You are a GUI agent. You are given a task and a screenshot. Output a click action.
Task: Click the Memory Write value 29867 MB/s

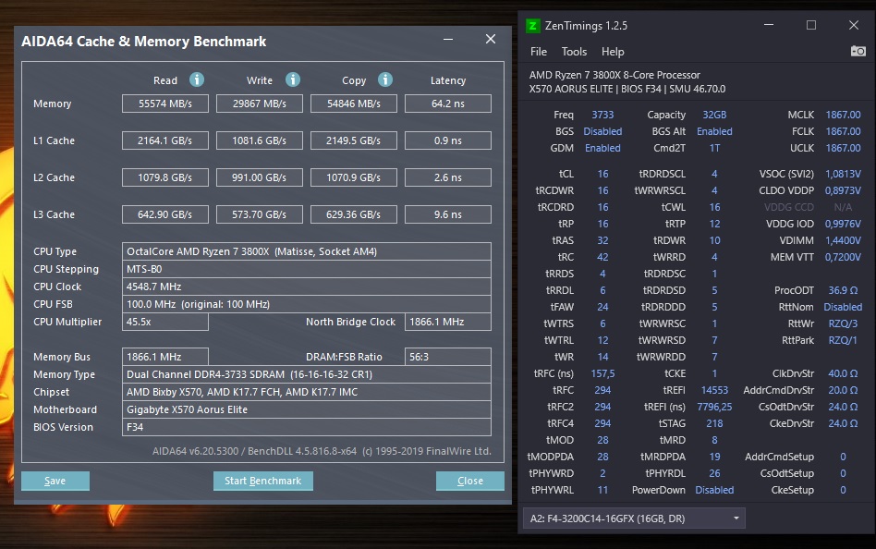click(260, 104)
